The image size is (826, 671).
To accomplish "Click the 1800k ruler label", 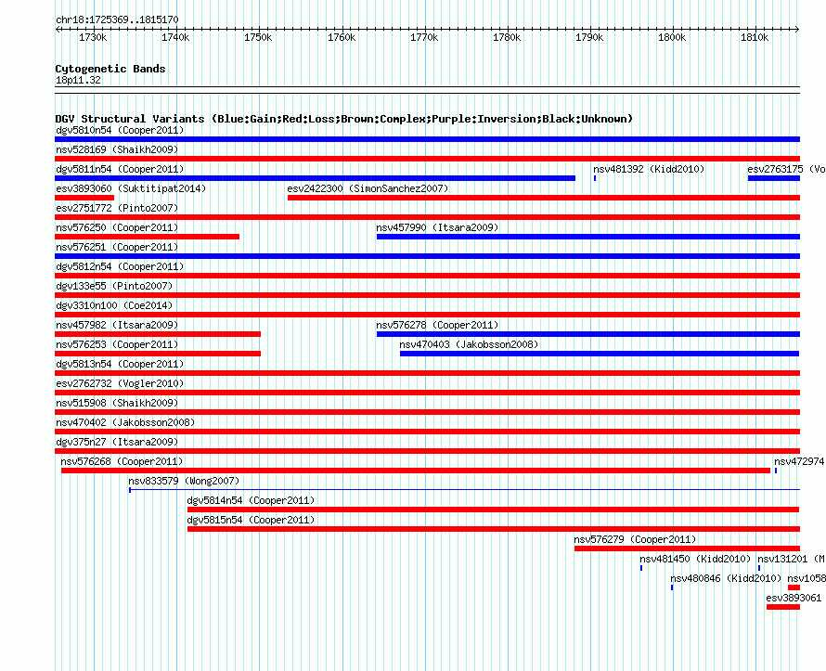I will tap(672, 37).
